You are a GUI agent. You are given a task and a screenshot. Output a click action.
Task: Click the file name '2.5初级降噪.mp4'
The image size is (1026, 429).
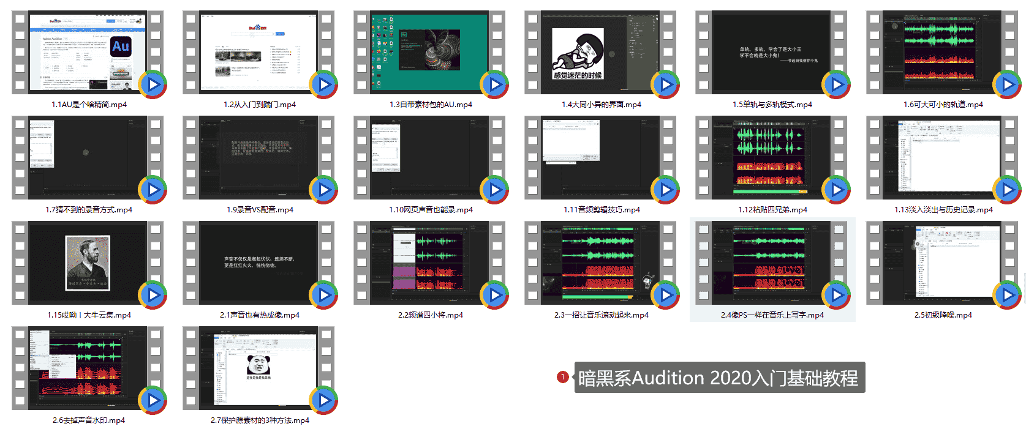943,315
